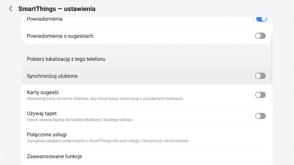
Task: Click the vertical scrollbar on the right
Action: click(x=272, y=59)
